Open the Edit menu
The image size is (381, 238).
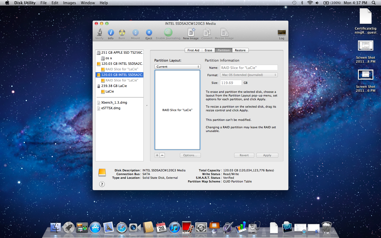click(x=55, y=3)
